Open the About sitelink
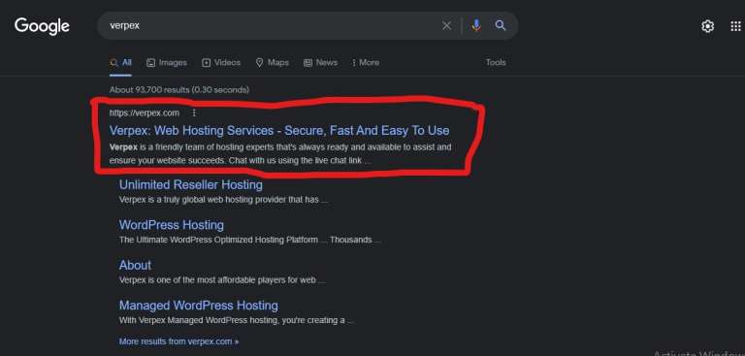 point(135,265)
